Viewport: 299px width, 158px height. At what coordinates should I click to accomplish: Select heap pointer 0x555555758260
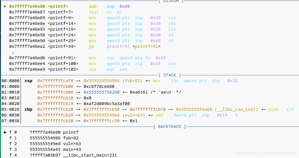tap(102, 92)
